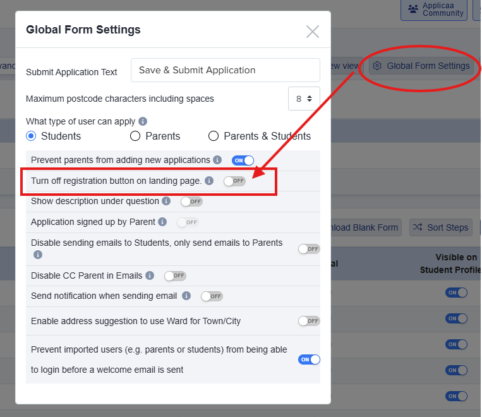Click info icon next to 'Show description under question'

(x=166, y=201)
